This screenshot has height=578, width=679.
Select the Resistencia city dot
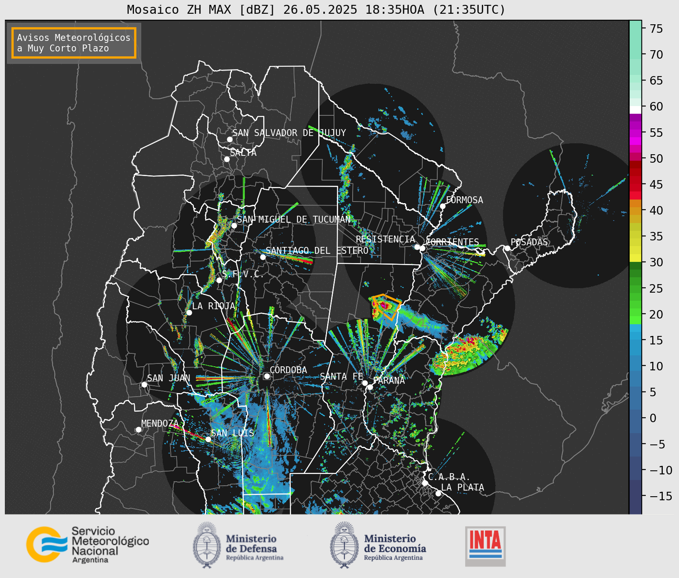pyautogui.click(x=417, y=247)
